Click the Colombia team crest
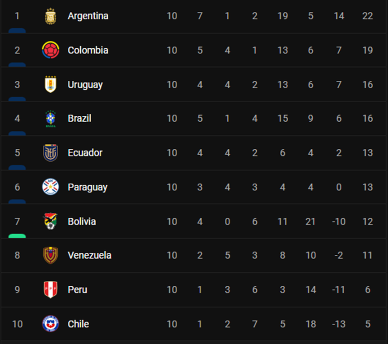The width and height of the screenshot is (388, 344). point(50,50)
